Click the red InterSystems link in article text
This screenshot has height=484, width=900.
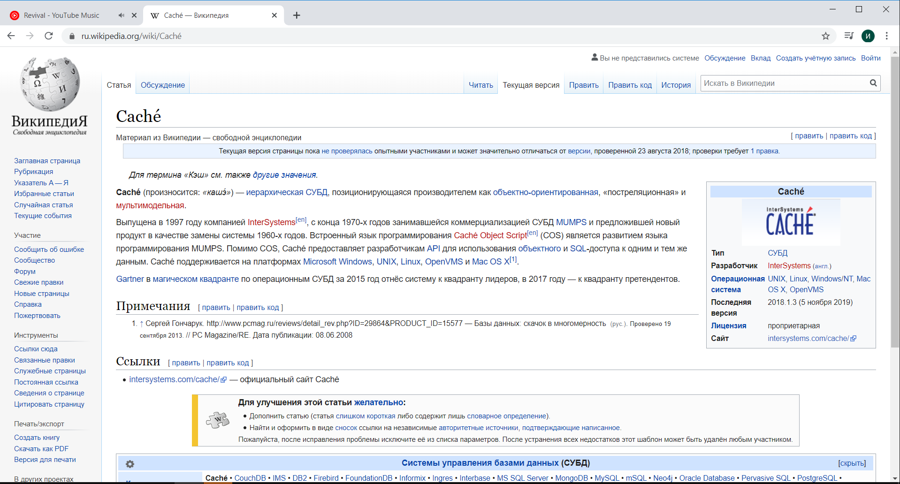pyautogui.click(x=271, y=222)
